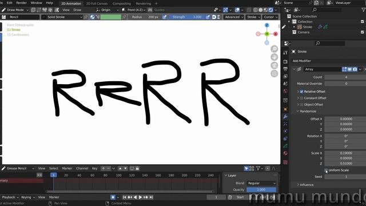Open the Help menu
The image size is (366, 206).
50,3
